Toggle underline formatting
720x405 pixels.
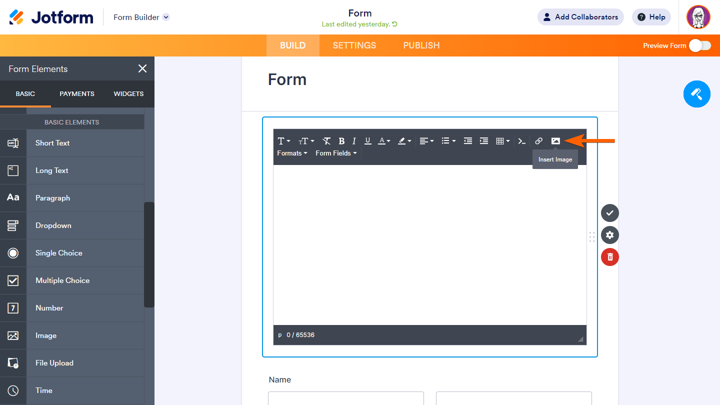tap(367, 141)
